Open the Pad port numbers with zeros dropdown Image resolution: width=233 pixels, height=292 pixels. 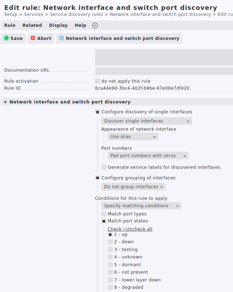148,155
